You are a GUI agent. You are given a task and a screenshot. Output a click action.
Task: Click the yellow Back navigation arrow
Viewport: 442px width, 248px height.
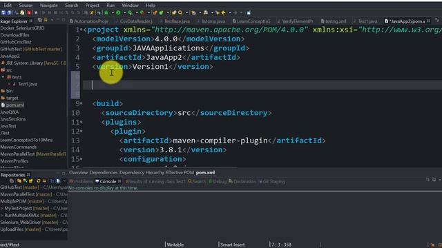223,12
